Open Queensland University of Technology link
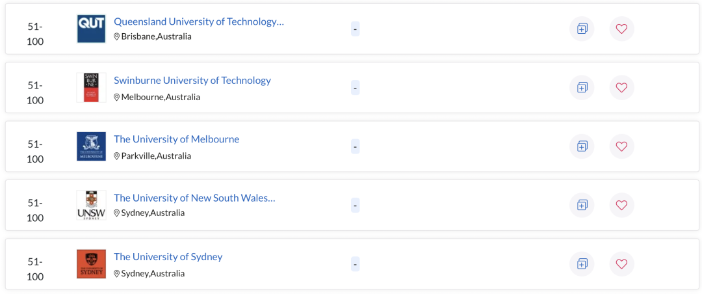Image resolution: width=702 pixels, height=294 pixels. point(199,21)
